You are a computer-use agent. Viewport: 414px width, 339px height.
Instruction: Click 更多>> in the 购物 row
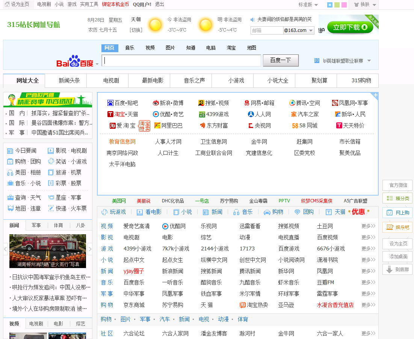368,305
